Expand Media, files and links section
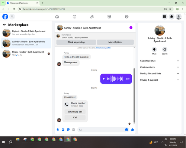The width and height of the screenshot is (186, 148). click(160, 74)
